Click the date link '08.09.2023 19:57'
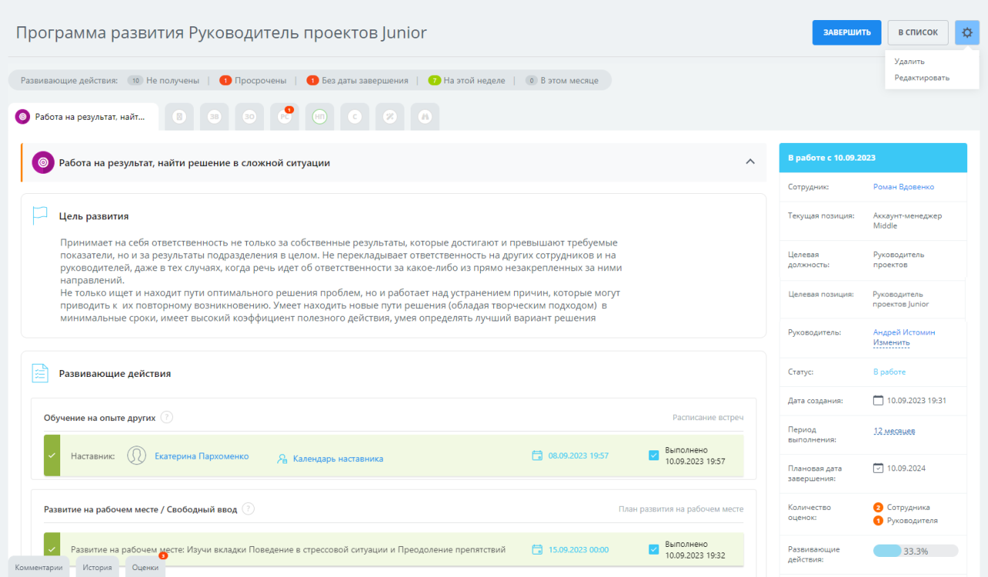Screen dimensions: 988x577 click(x=578, y=456)
